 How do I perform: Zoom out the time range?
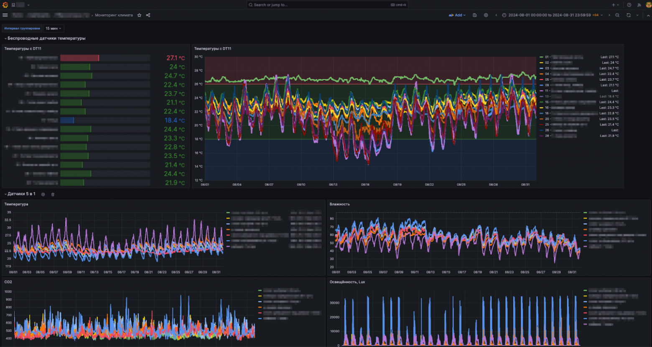[617, 15]
